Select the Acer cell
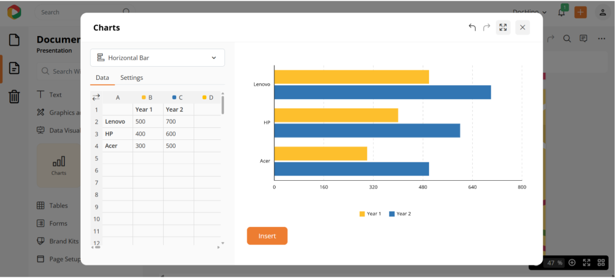The image size is (616, 278). [117, 146]
